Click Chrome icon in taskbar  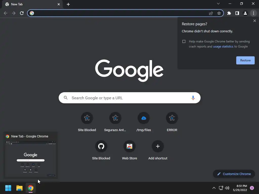[31, 188]
